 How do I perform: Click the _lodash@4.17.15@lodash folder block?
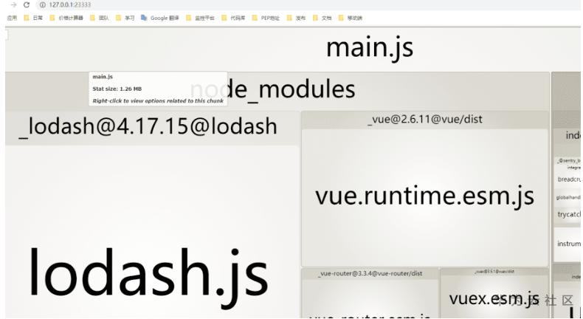click(x=152, y=126)
